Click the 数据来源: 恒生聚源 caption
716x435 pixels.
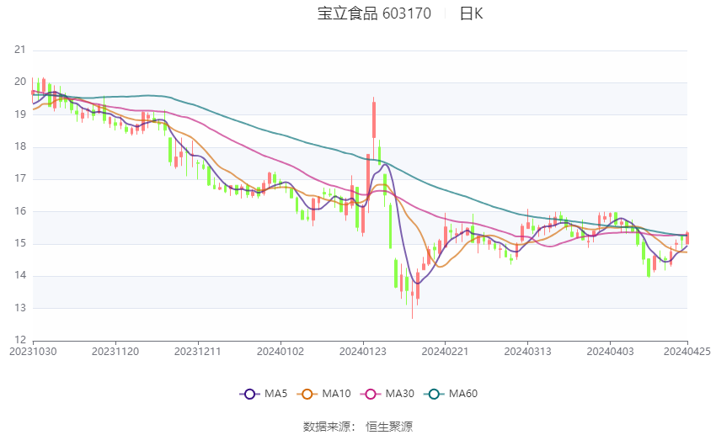point(357,427)
